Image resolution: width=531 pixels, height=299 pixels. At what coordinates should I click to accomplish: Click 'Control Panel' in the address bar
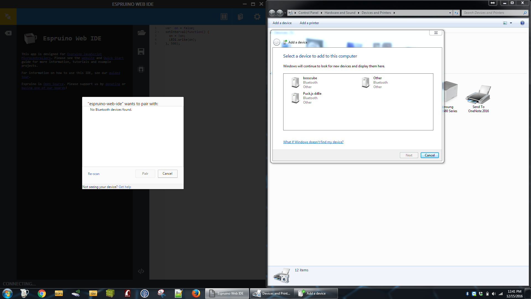click(x=308, y=13)
